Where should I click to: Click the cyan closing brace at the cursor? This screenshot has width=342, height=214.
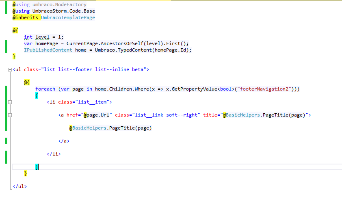coord(37,167)
